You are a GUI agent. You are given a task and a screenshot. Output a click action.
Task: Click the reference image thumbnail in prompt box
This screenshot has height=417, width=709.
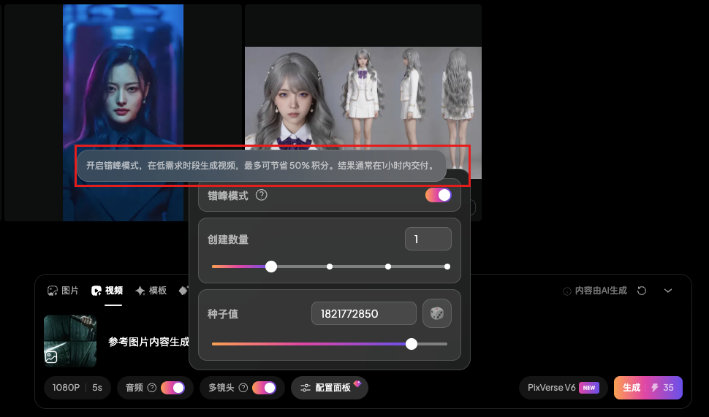[x=70, y=341]
